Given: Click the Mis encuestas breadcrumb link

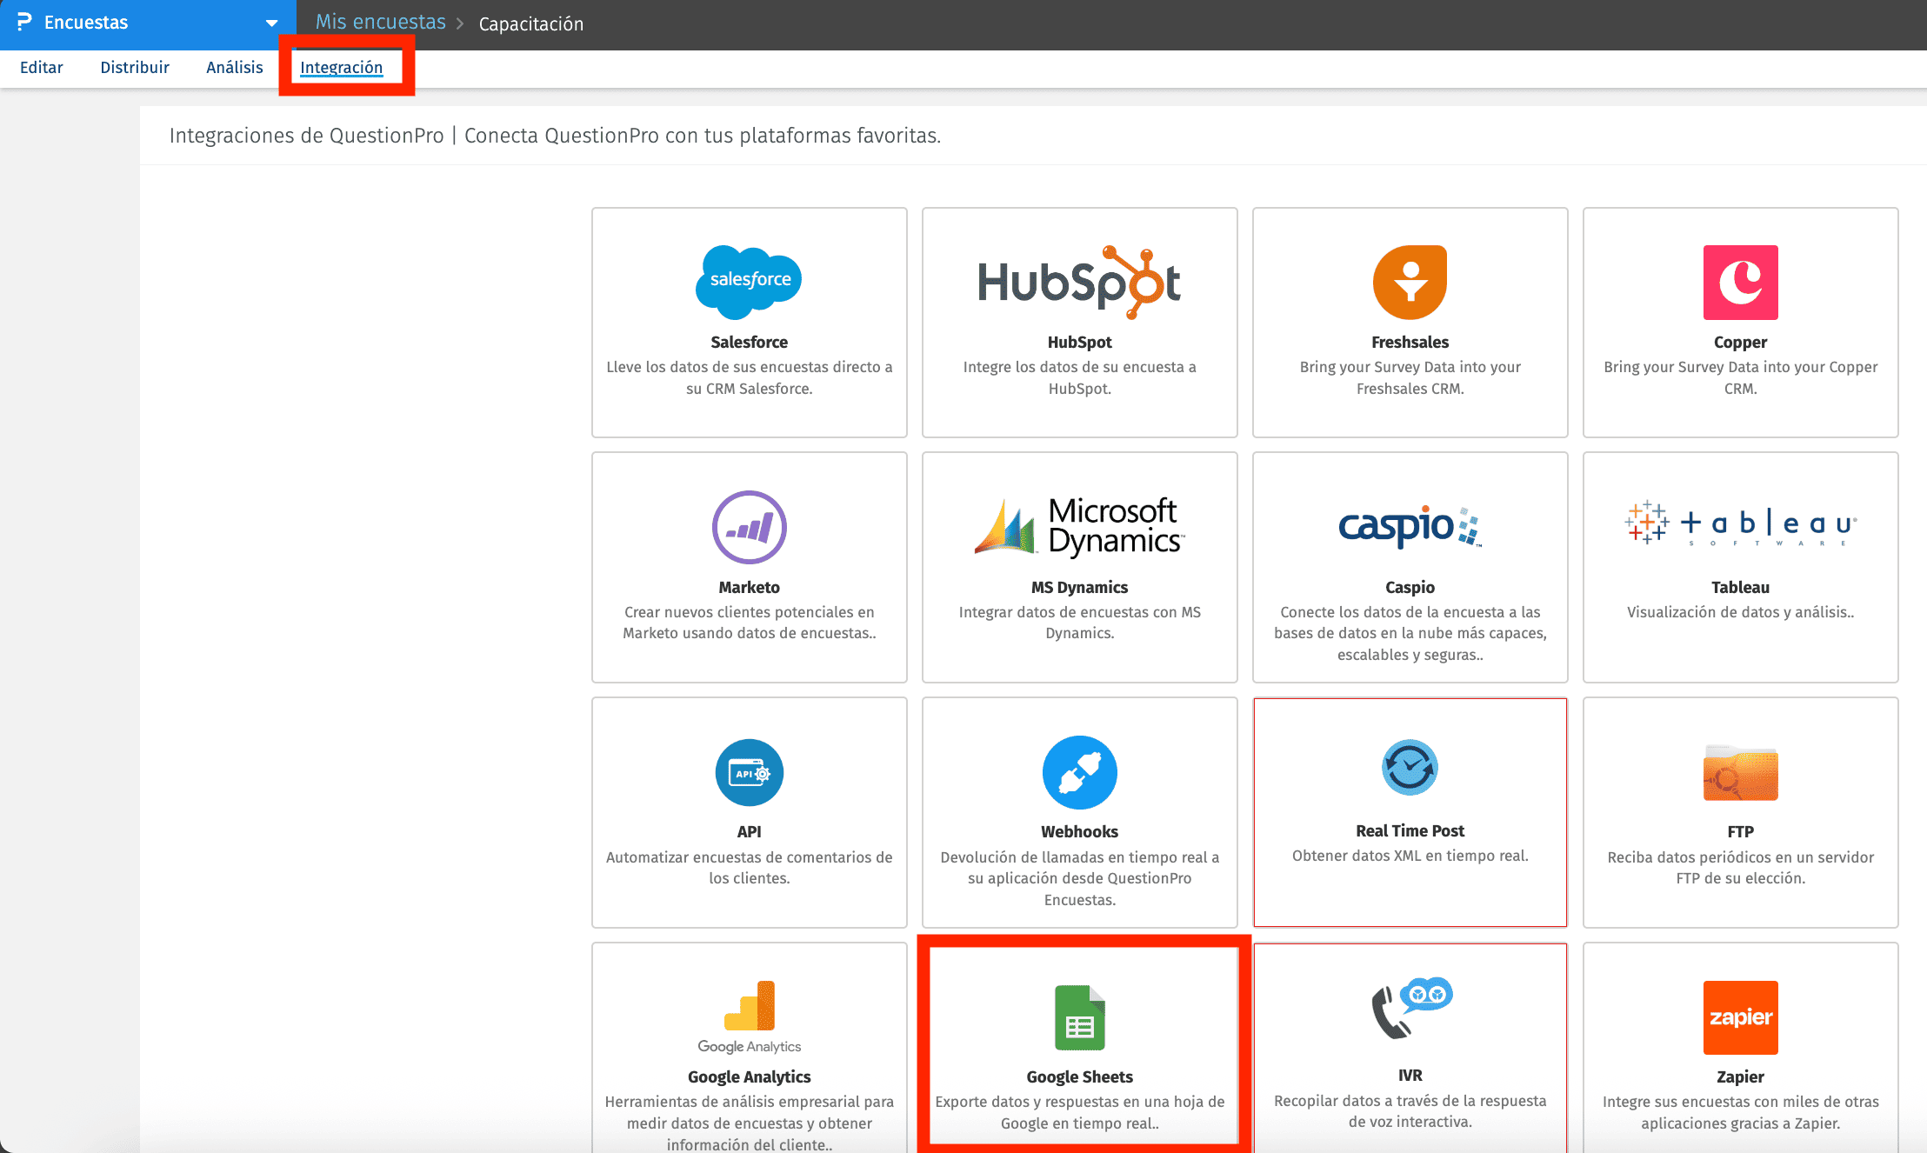Looking at the screenshot, I should (380, 23).
